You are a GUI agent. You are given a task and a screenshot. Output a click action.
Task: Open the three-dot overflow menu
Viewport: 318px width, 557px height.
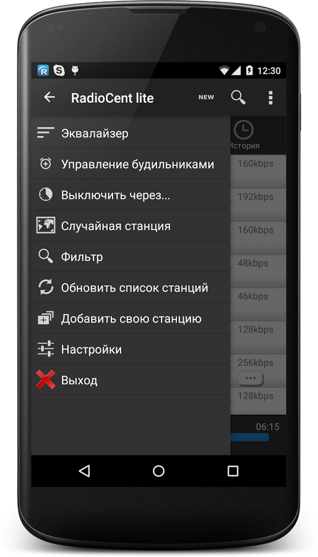coord(270,97)
